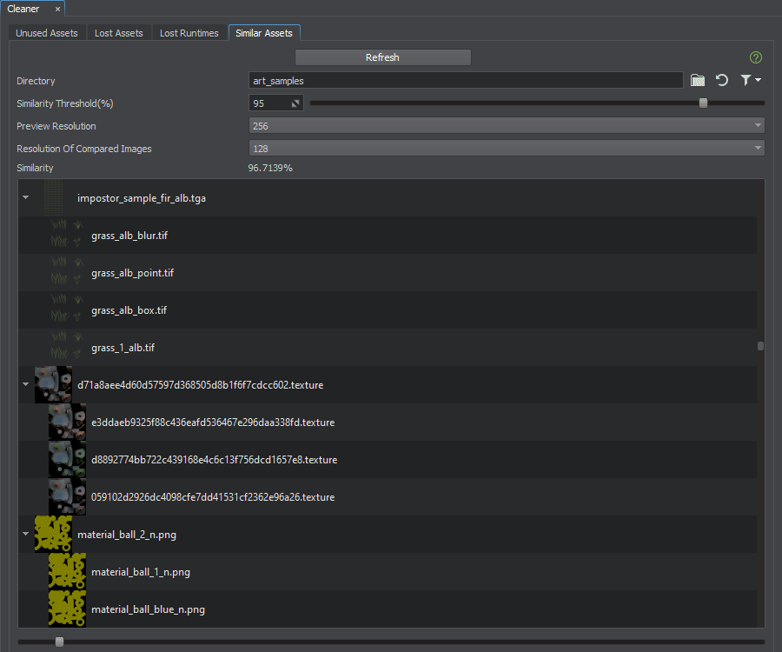Click the Similarity Threshold slider handle
782x652 pixels.
703,103
